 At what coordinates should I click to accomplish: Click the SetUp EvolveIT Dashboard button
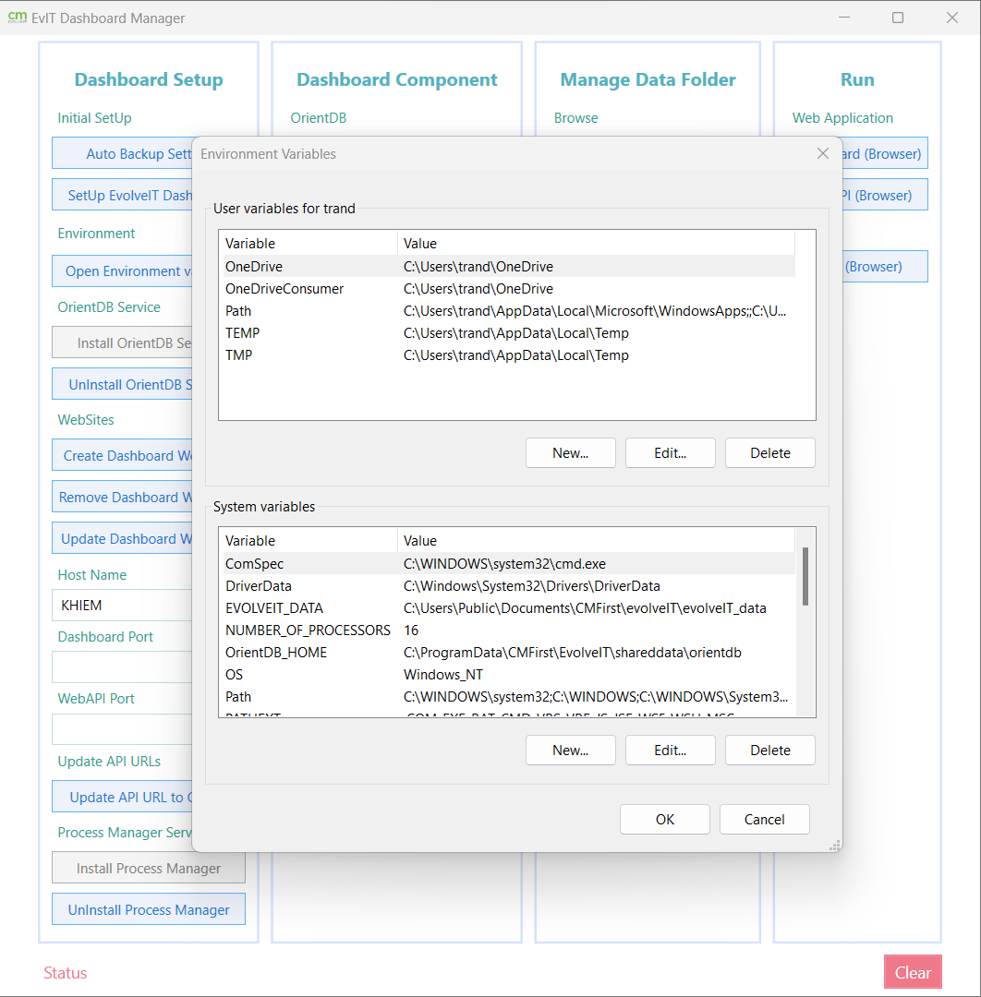[122, 195]
